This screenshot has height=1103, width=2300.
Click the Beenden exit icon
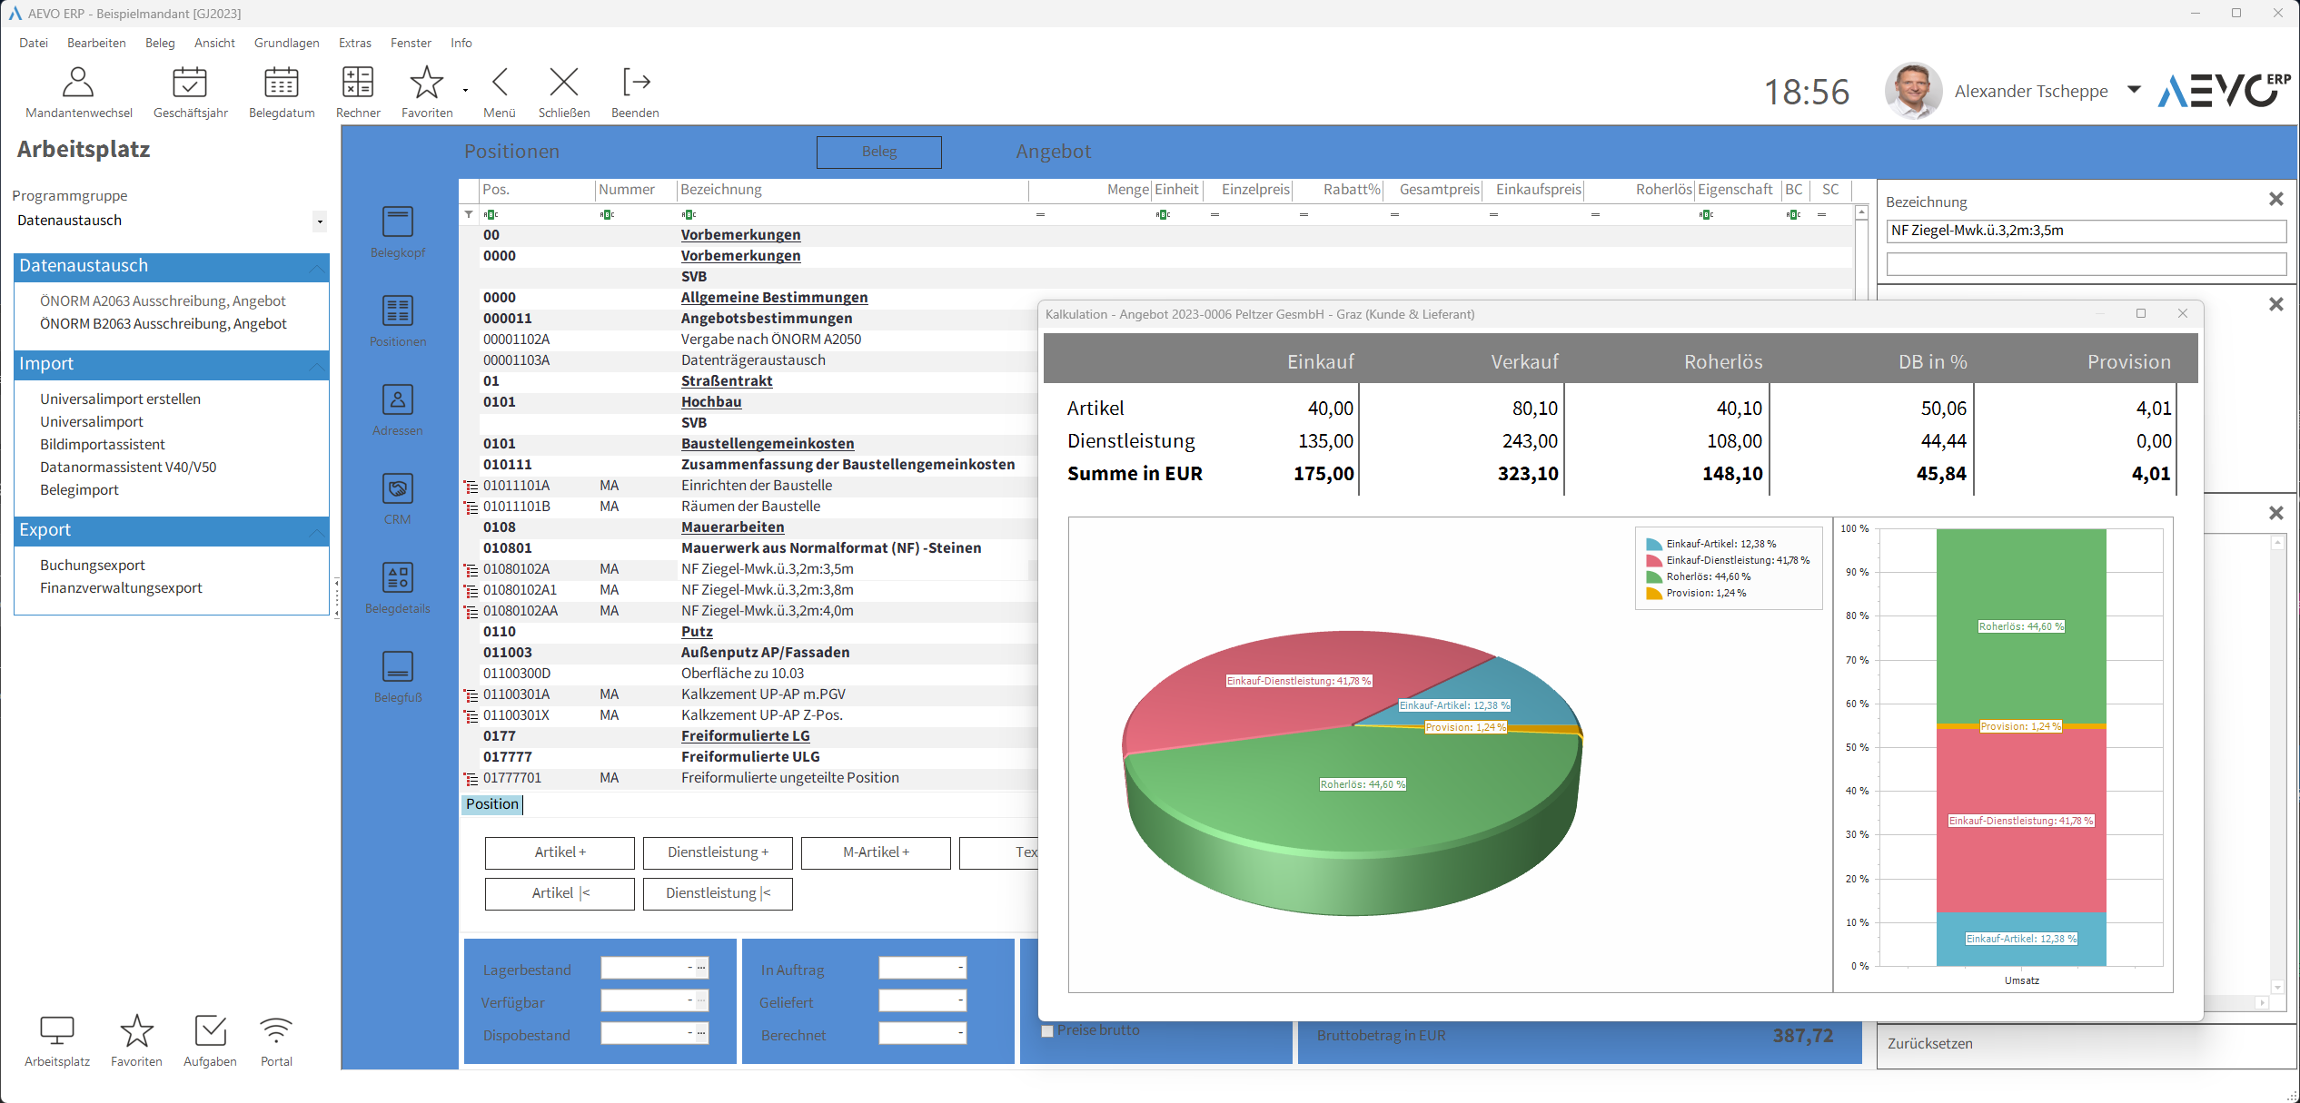click(x=636, y=83)
